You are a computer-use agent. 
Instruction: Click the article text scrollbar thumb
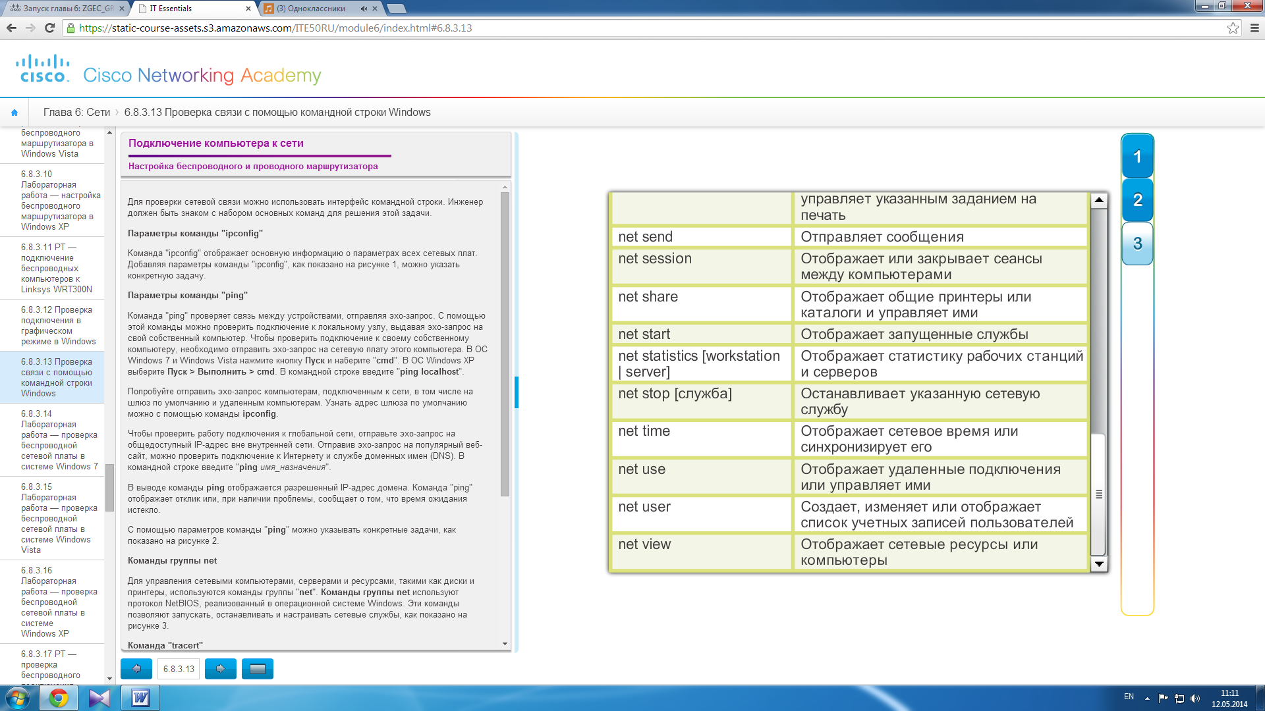click(x=505, y=344)
